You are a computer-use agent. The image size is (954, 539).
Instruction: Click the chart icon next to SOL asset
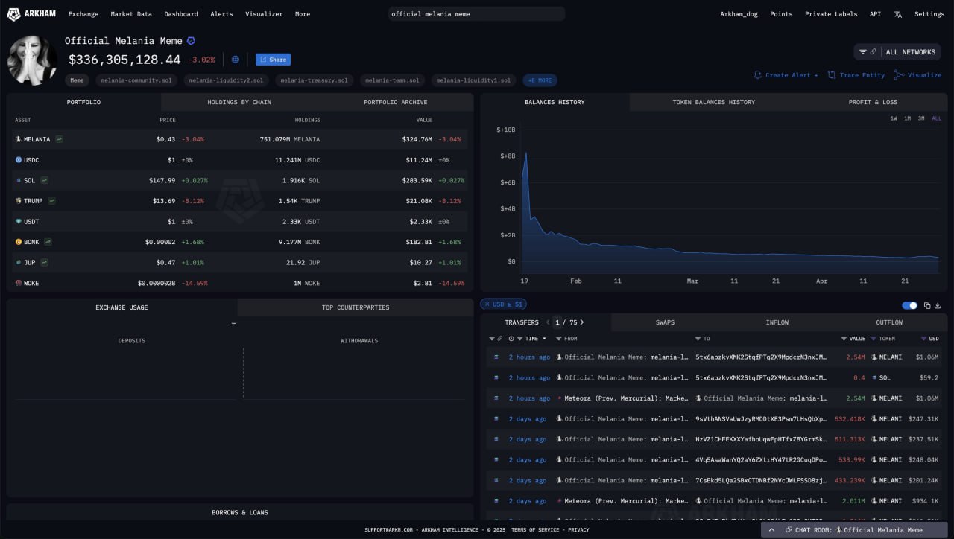pyautogui.click(x=44, y=180)
